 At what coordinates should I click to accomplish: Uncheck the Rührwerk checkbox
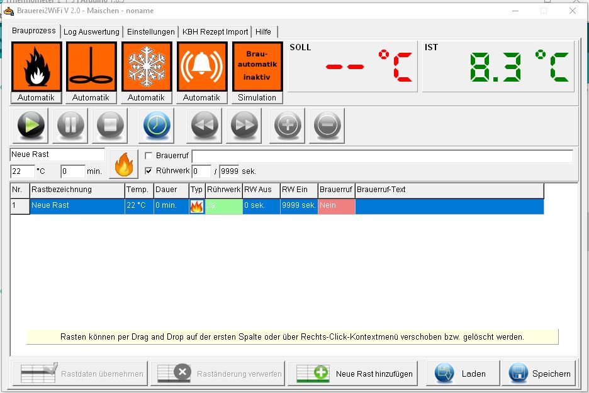click(149, 171)
